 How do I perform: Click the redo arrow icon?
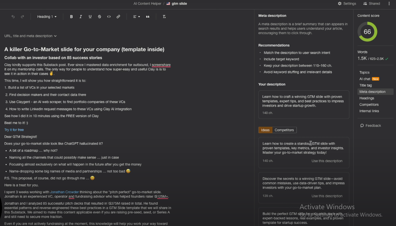tap(22, 17)
